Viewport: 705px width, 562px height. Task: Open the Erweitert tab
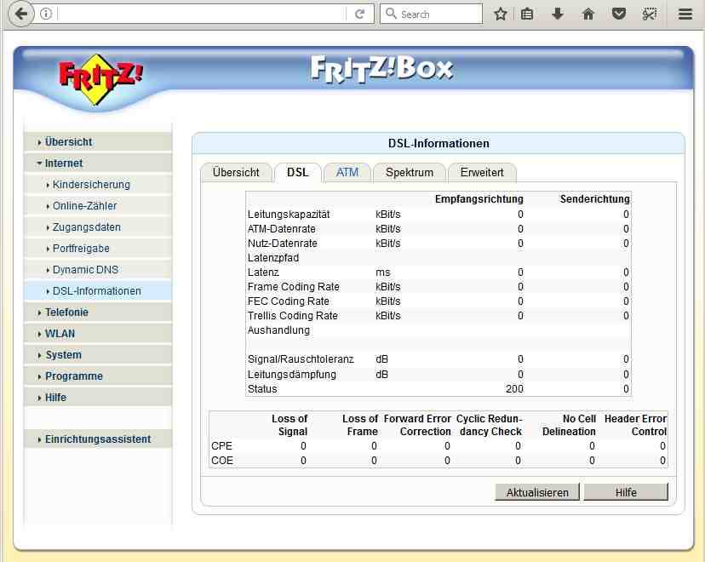pos(482,173)
